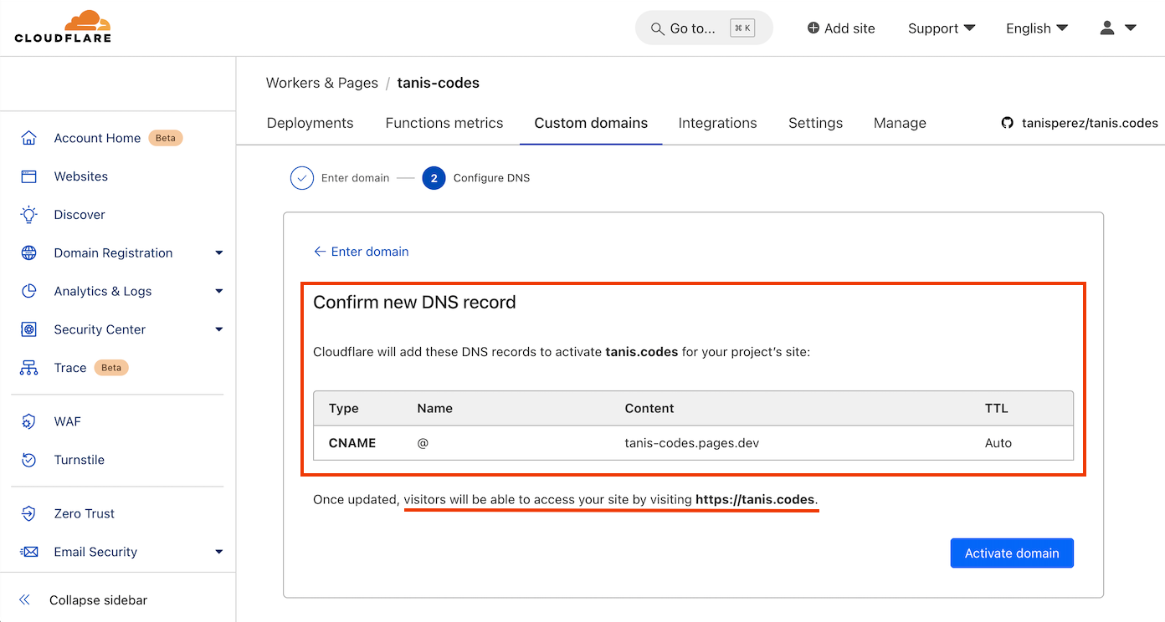
Task: Collapse the sidebar using the chevron icon
Action: [23, 599]
